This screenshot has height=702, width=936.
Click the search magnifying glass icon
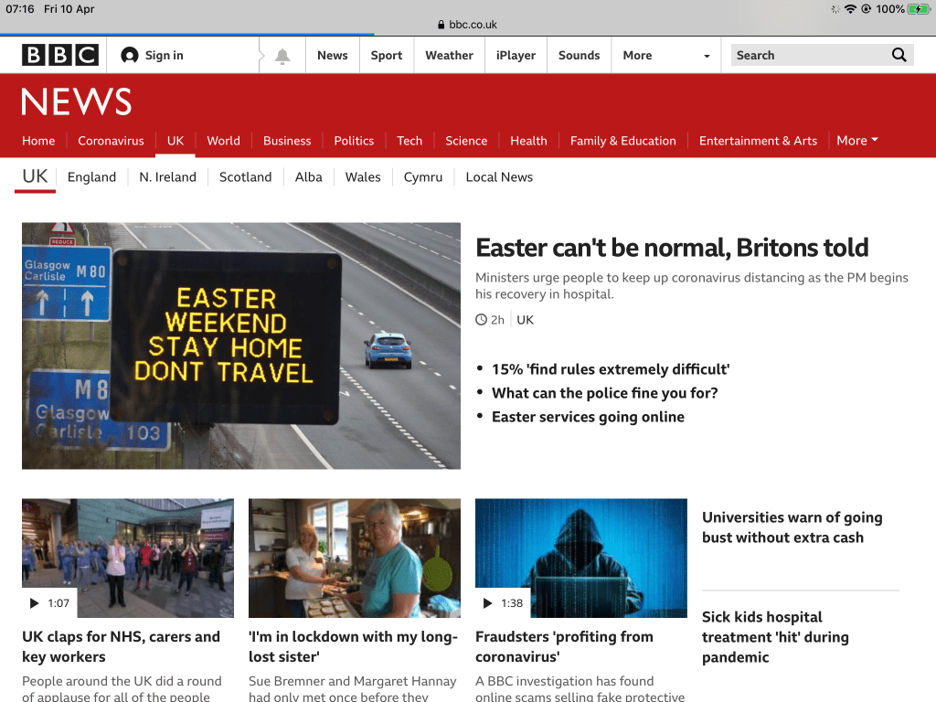tap(899, 55)
